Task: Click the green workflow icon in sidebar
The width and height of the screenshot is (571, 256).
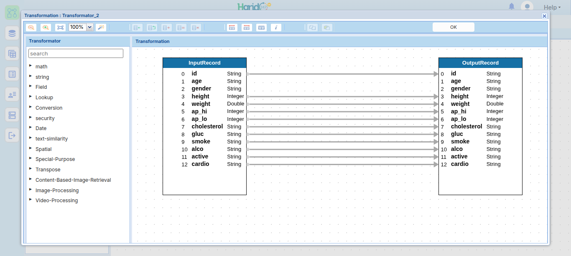Action: 12,13
